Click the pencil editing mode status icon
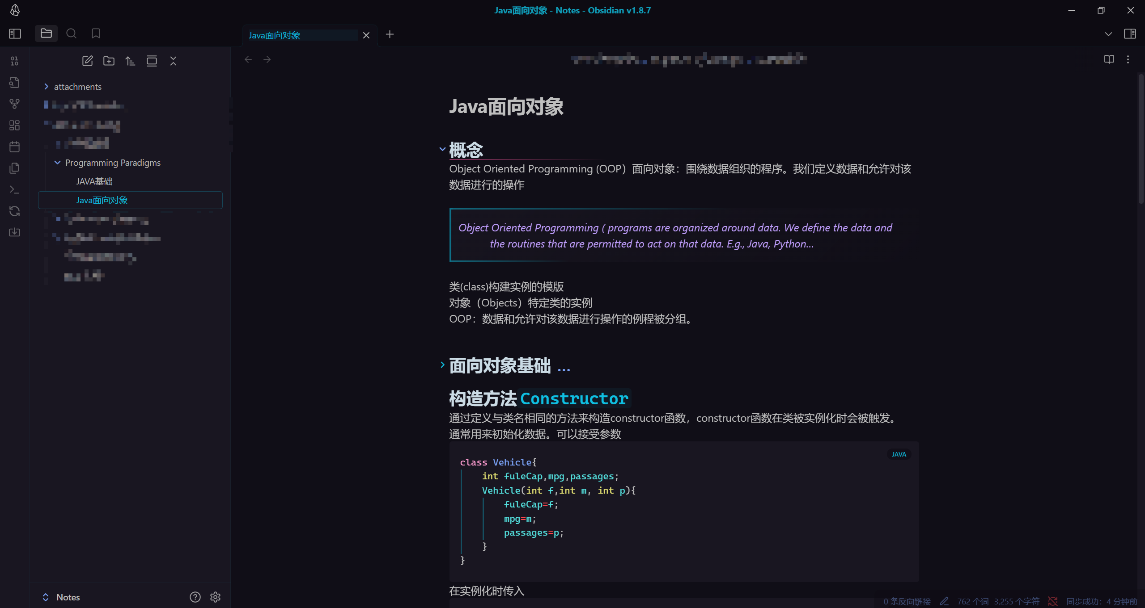Viewport: 1145px width, 608px height. pyautogui.click(x=944, y=602)
